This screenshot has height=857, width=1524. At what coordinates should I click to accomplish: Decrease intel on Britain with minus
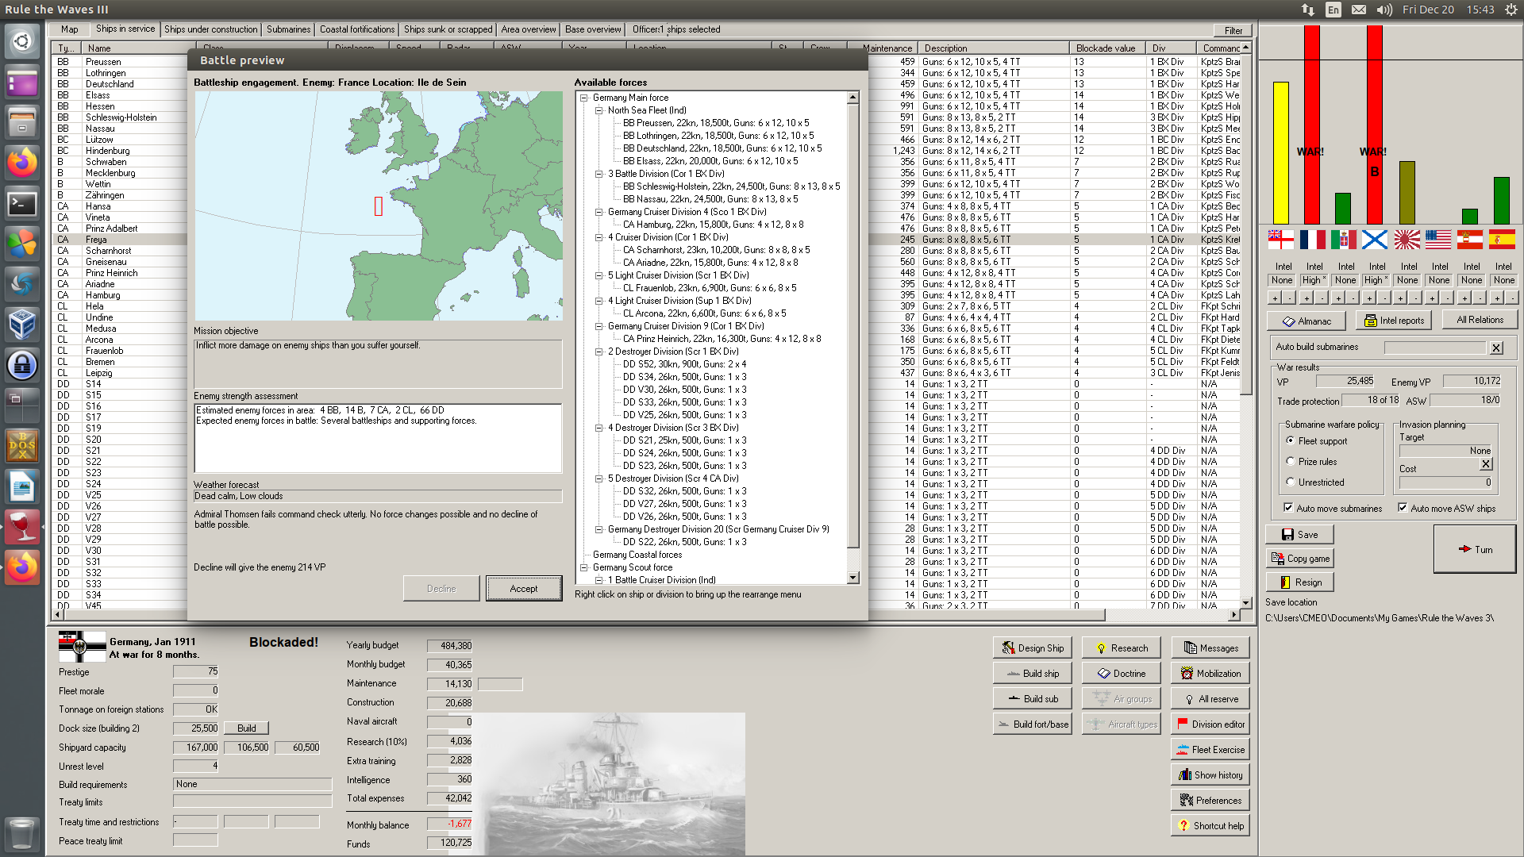pyautogui.click(x=1289, y=298)
